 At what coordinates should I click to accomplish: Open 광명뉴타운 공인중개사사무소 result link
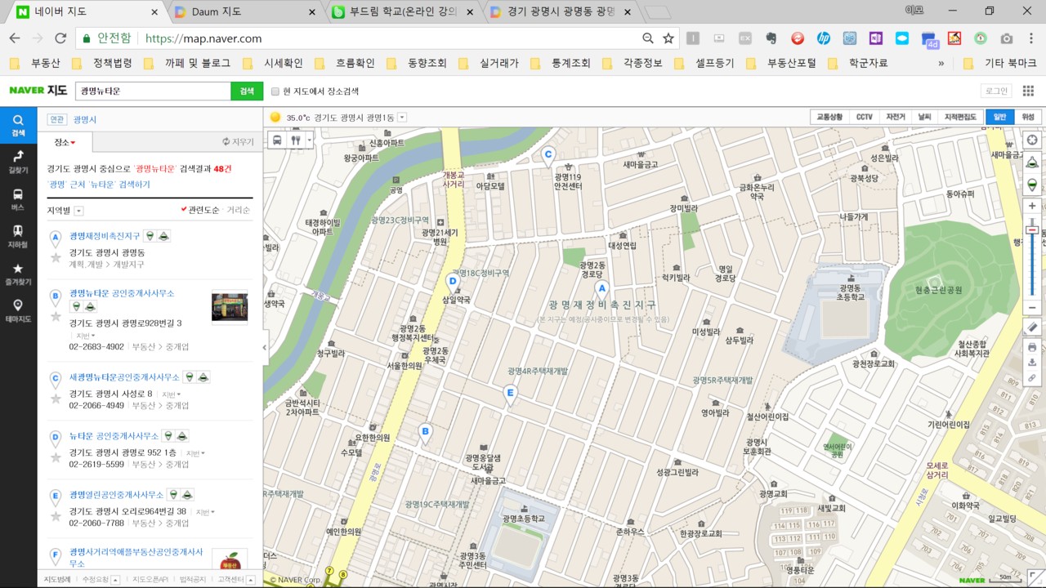point(122,293)
